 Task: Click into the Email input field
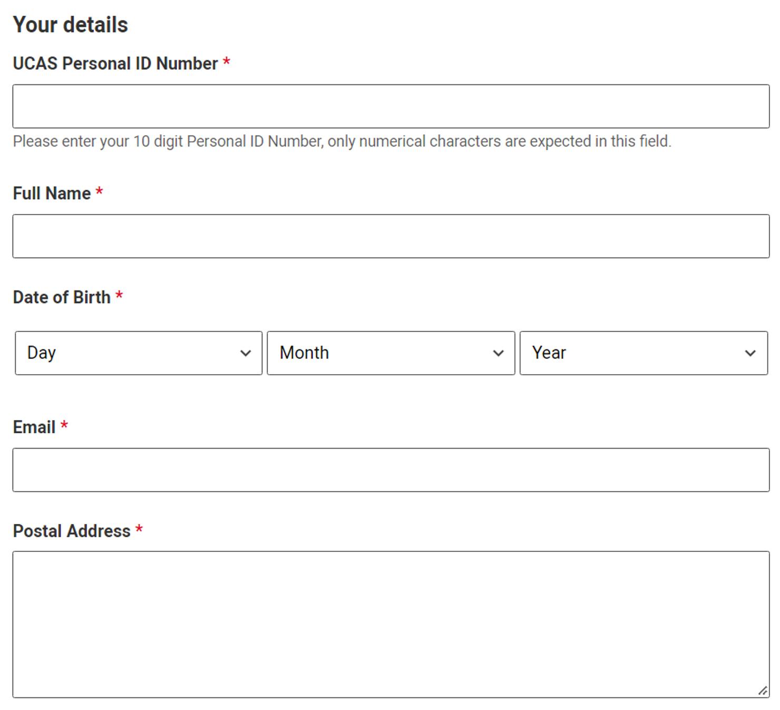coord(391,470)
